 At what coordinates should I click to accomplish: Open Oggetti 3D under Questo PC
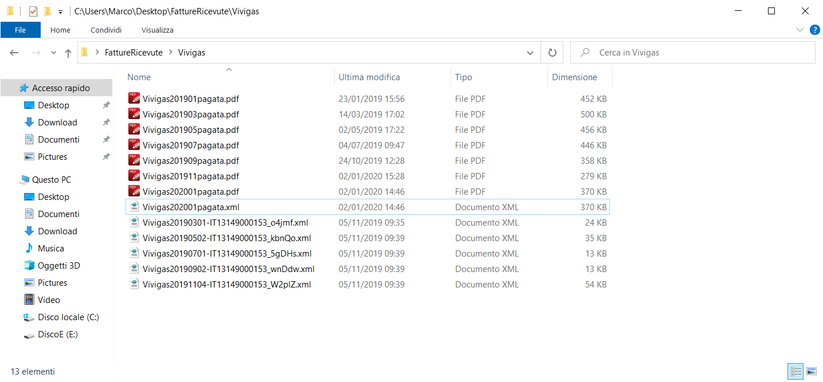58,266
